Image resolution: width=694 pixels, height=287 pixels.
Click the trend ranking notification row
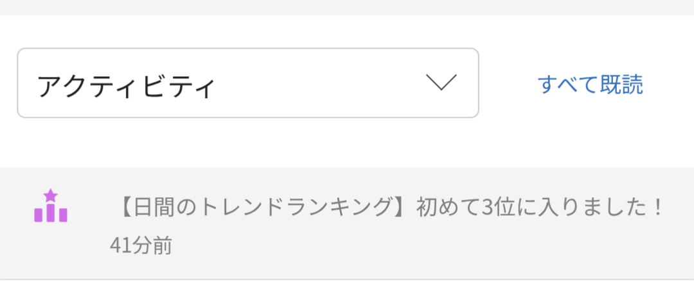[x=347, y=223]
